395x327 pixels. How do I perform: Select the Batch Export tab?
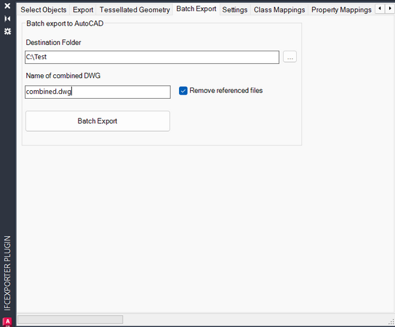tap(196, 9)
